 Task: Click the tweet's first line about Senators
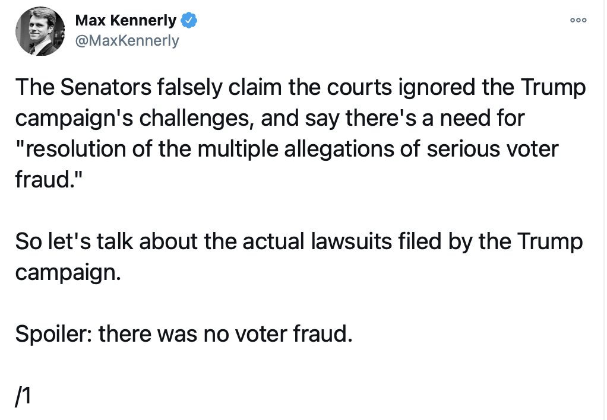pos(300,88)
